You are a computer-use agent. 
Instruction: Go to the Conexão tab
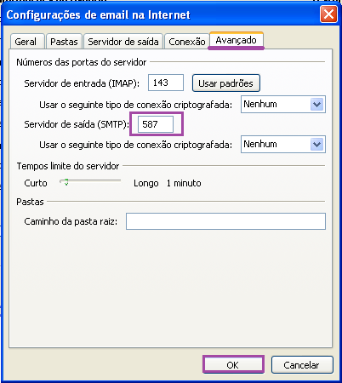coord(187,42)
